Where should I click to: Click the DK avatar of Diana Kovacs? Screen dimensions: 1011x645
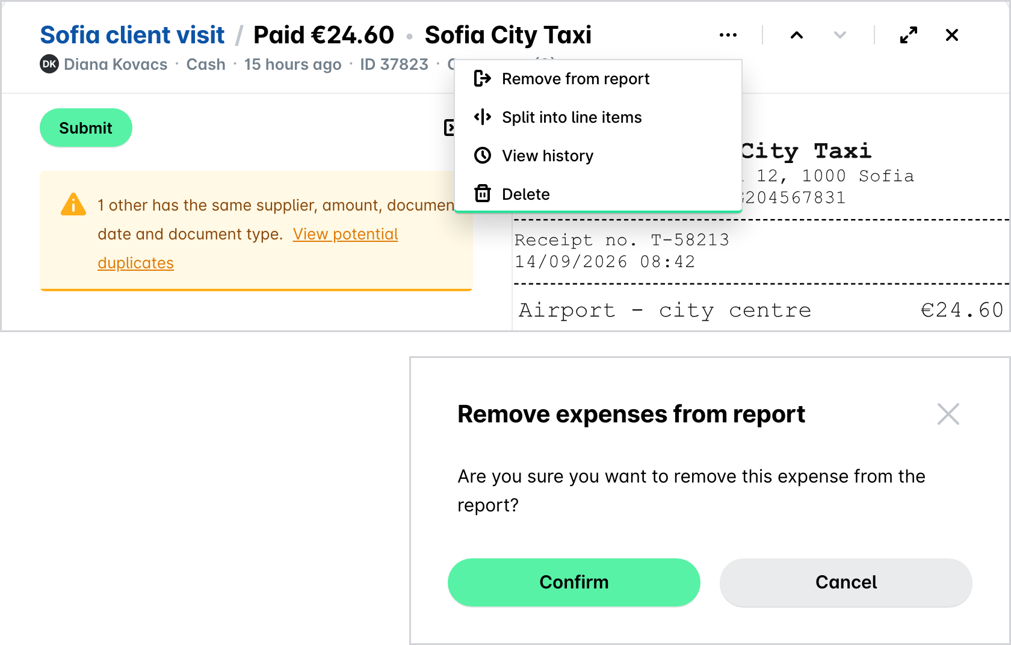click(49, 64)
